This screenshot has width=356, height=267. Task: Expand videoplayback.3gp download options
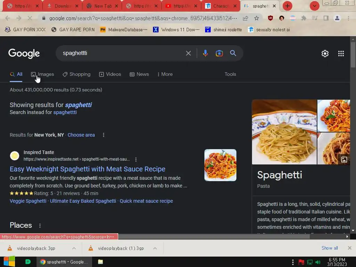pos(74,248)
